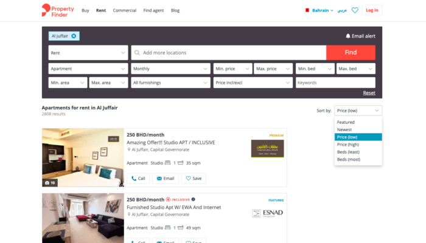
Task: Select Beds (most) sort option
Action: coord(358,159)
